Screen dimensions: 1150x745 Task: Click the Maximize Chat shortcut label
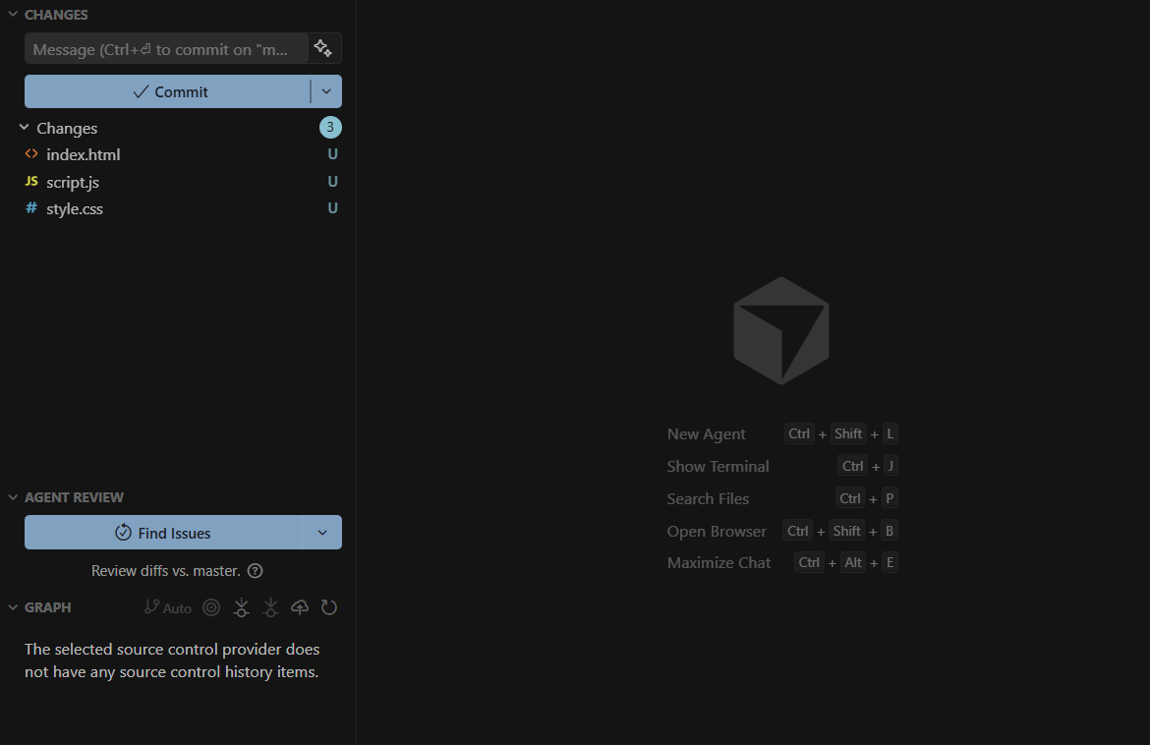coord(719,562)
